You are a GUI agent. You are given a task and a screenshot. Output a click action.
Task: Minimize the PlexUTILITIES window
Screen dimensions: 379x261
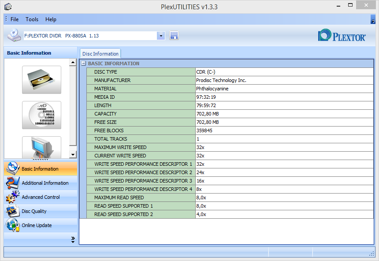(x=338, y=6)
